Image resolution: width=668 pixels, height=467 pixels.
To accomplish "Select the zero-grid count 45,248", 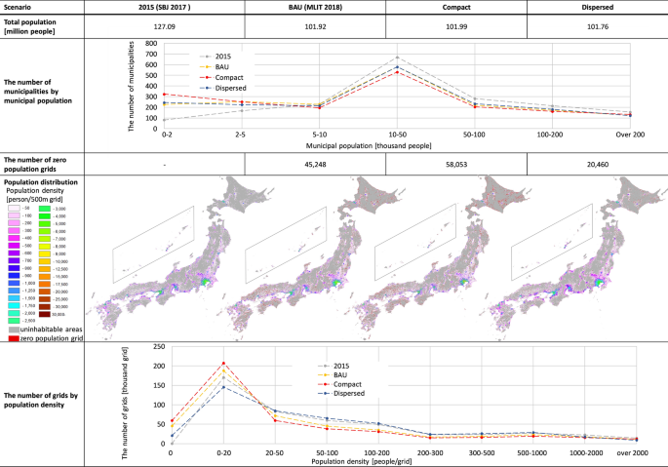I will click(315, 164).
